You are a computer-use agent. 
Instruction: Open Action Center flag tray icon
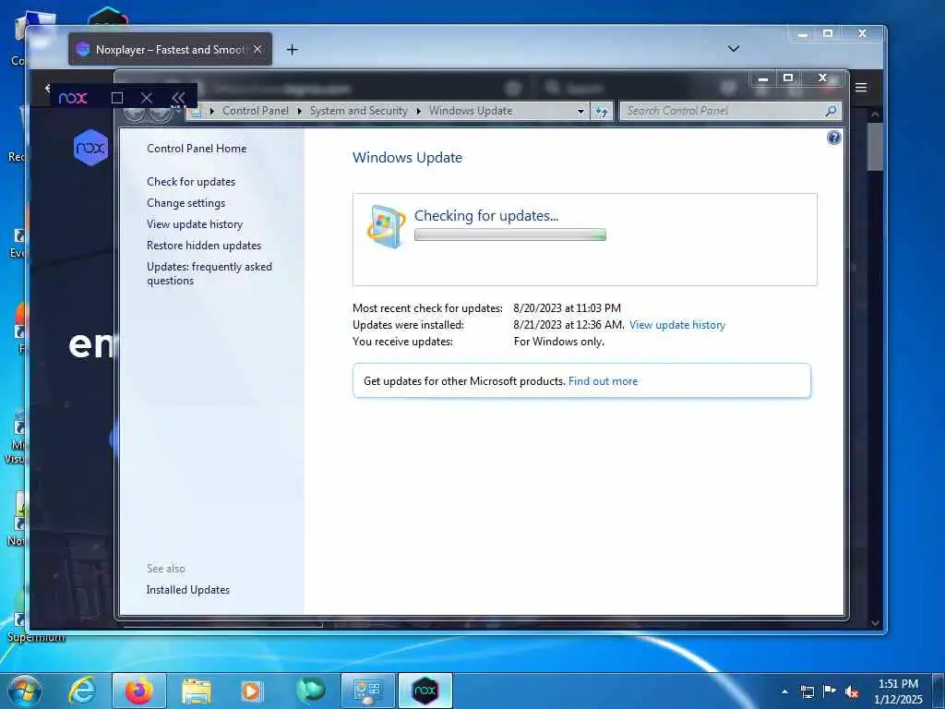tap(830, 691)
